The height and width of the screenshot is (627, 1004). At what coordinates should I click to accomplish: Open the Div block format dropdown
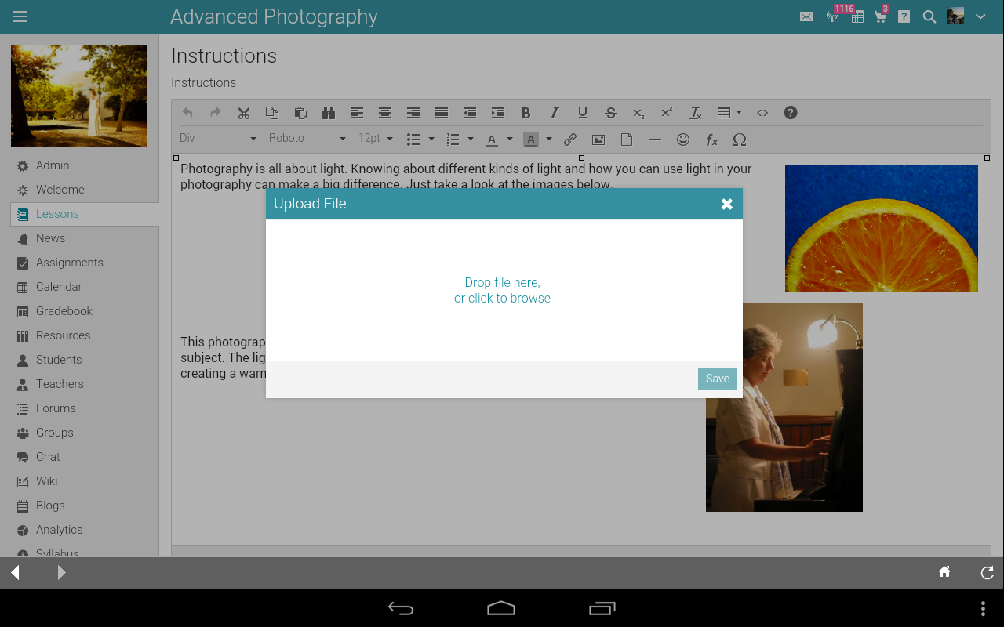coord(218,139)
